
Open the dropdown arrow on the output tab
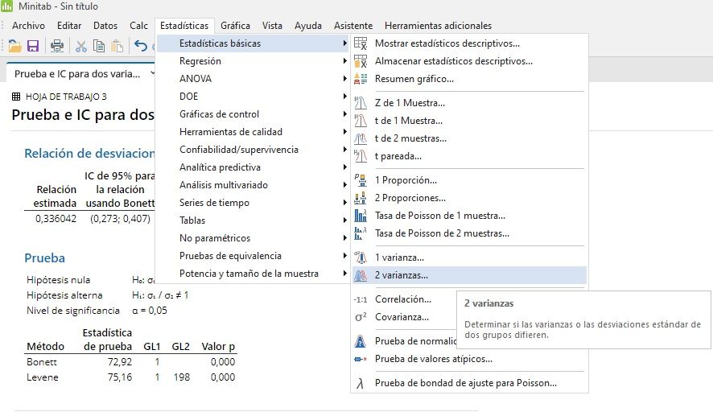point(153,73)
